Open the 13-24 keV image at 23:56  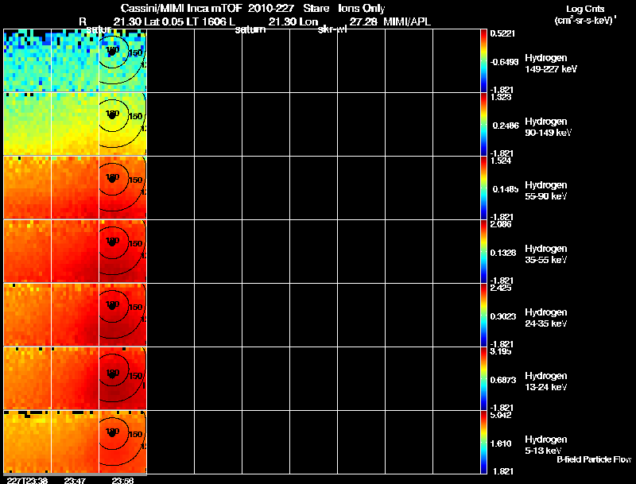pos(123,378)
